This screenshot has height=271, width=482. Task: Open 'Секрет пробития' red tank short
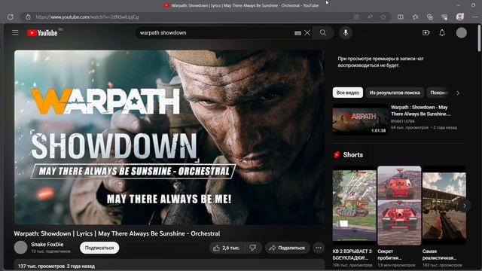coord(399,206)
